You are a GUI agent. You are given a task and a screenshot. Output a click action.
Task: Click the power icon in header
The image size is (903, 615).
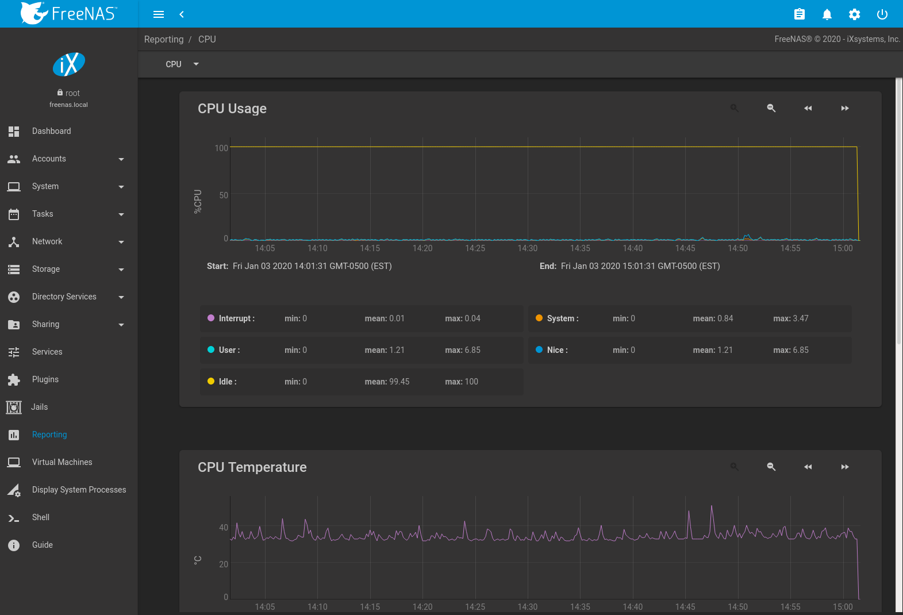pos(882,14)
